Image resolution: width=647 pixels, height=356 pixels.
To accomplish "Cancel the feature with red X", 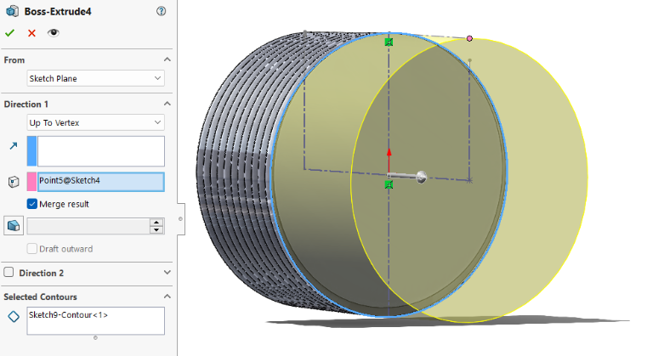I will coord(31,33).
